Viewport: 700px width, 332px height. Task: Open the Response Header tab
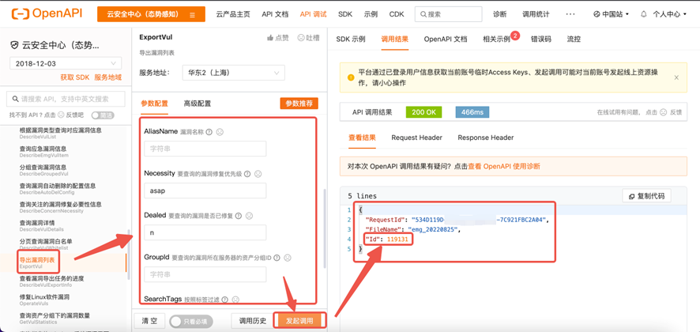click(486, 138)
